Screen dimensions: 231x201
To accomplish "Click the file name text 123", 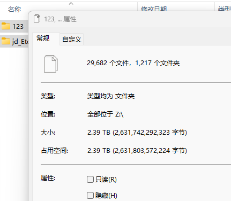I will [18, 26].
